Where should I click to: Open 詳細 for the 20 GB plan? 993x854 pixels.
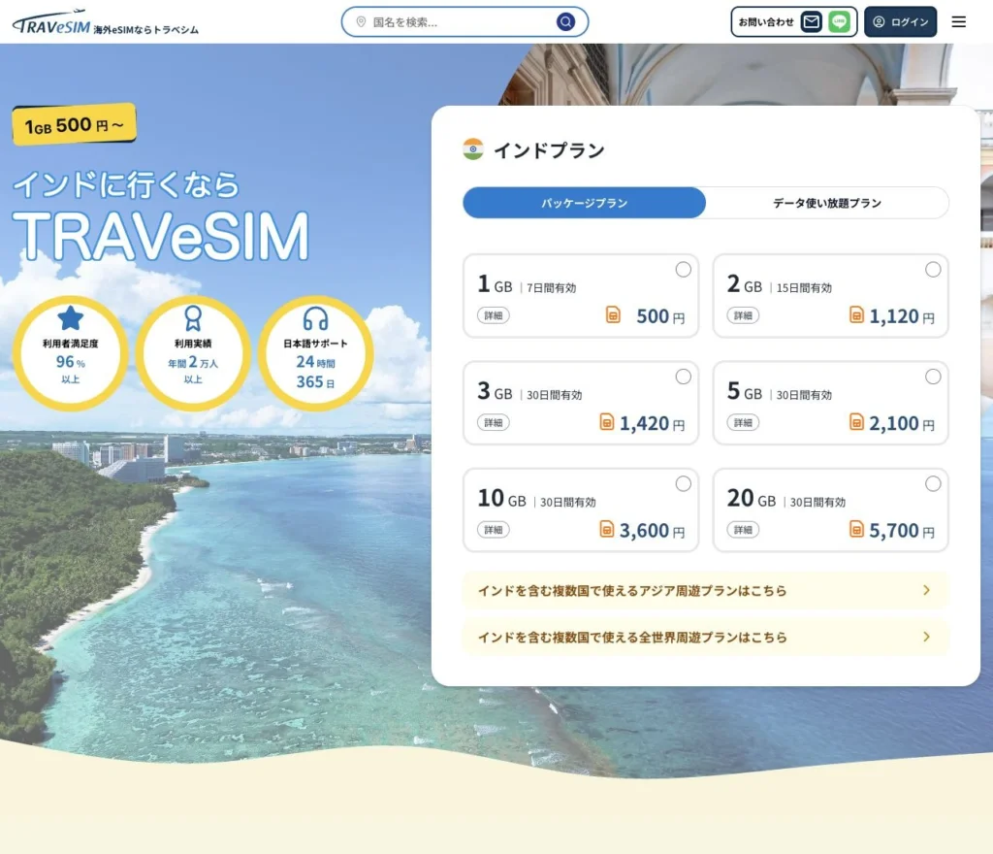pyautogui.click(x=743, y=530)
